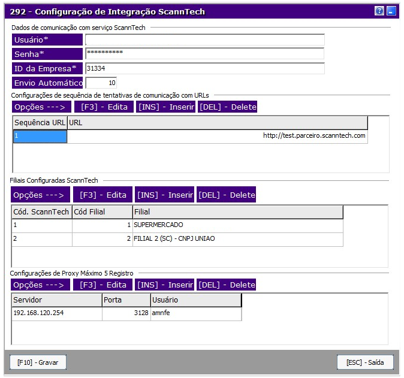This screenshot has height=378, width=404.
Task: Open Opções menu in Proxy section
Action: [38, 285]
